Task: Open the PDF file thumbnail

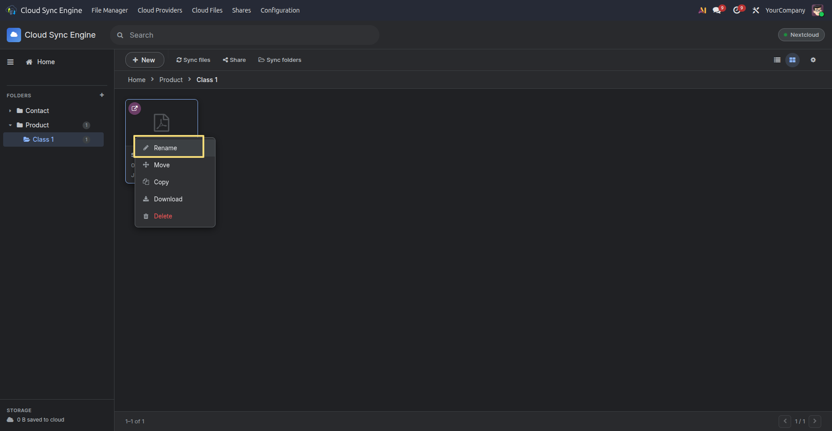Action: click(x=162, y=122)
